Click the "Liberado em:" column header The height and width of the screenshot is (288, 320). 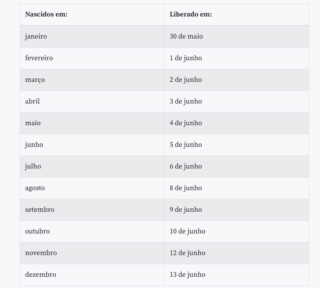[x=191, y=14]
